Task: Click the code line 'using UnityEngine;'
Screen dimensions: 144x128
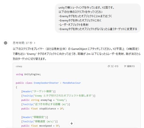Action: (x=29, y=74)
